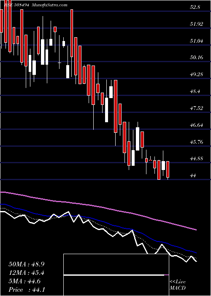Click the 46.64 price axis label
This screenshot has width=211, height=296.
click(x=197, y=125)
